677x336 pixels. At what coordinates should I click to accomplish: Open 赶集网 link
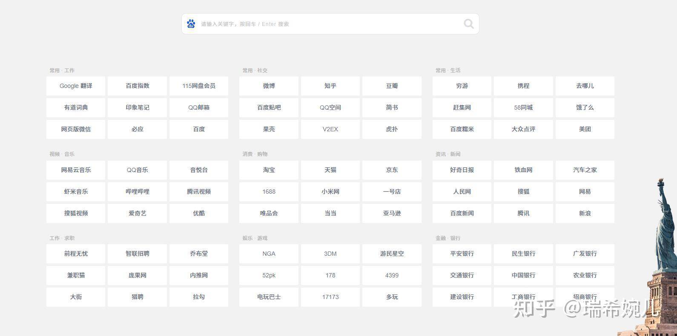(x=462, y=107)
